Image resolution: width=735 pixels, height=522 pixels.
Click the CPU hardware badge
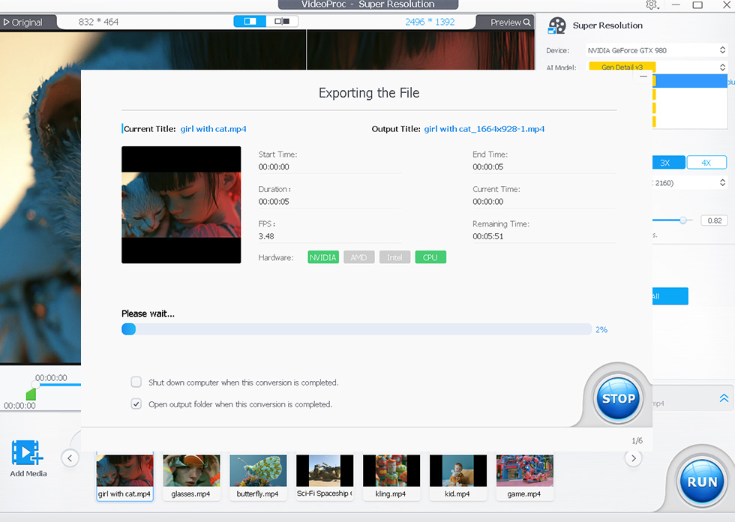(430, 257)
